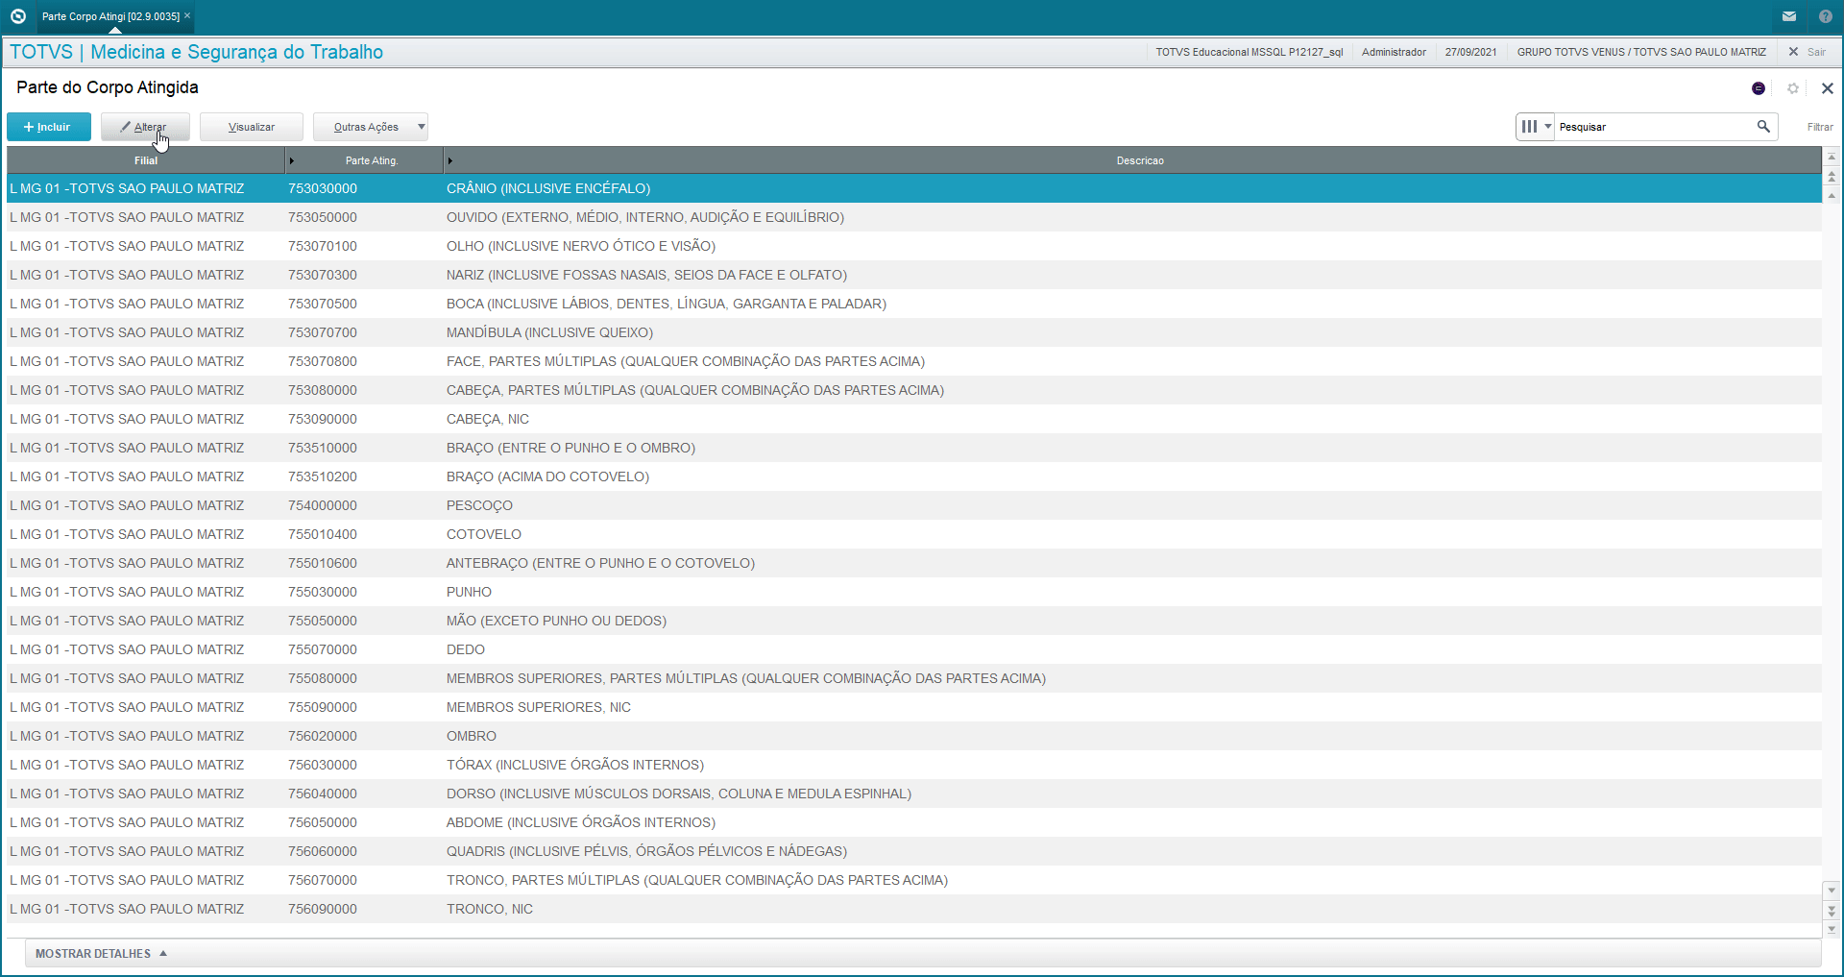
Task: Sort by the Descricao column header
Action: (1140, 160)
